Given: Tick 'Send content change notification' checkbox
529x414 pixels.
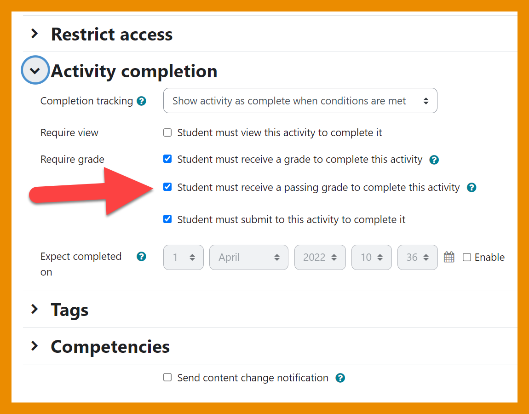Looking at the screenshot, I should pyautogui.click(x=168, y=378).
